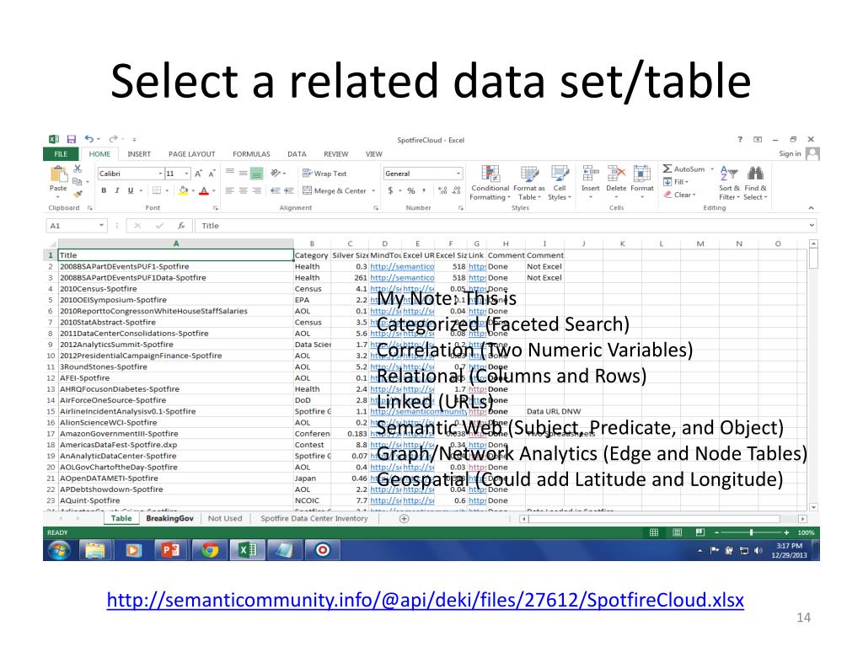The height and width of the screenshot is (647, 863).
Task: Open the FILE tab
Action: (x=61, y=154)
